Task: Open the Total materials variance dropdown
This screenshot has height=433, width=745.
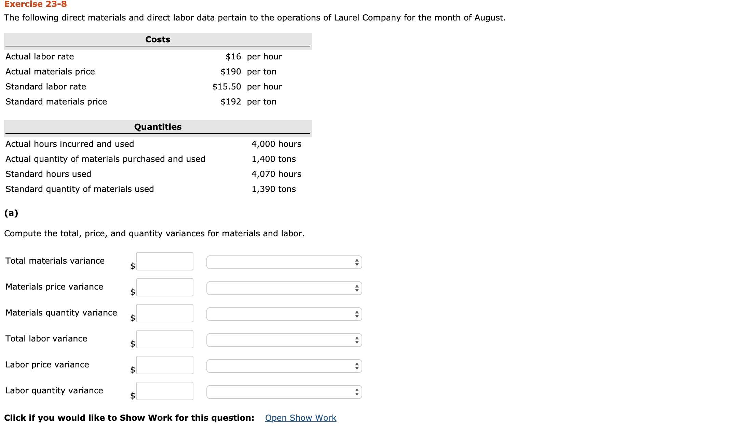Action: tap(284, 263)
